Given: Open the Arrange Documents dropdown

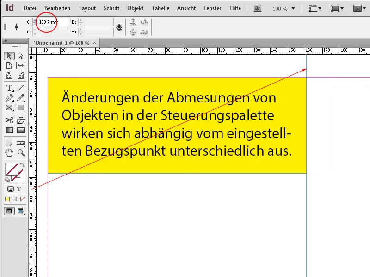Looking at the screenshot, I should tap(359, 8).
